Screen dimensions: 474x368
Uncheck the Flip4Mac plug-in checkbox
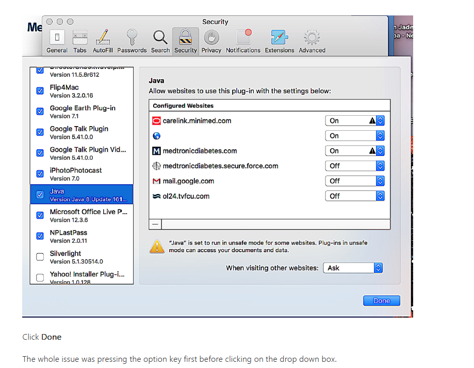click(40, 91)
